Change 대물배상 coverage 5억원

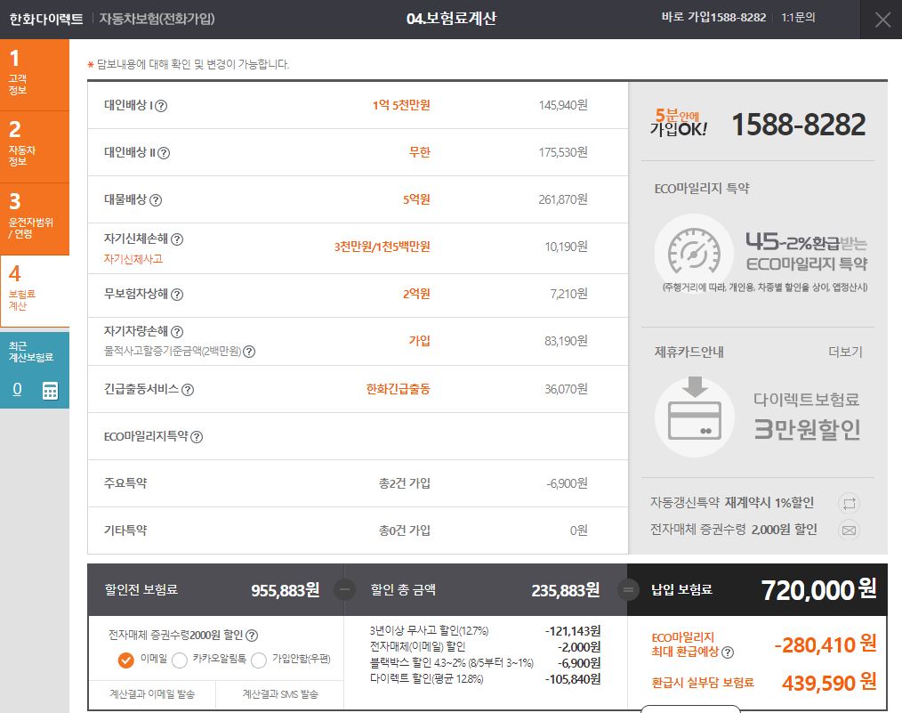tap(416, 199)
